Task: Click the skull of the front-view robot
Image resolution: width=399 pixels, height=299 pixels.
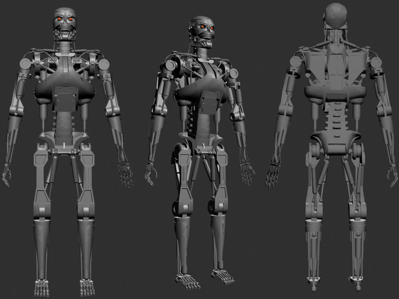Action: [64, 23]
